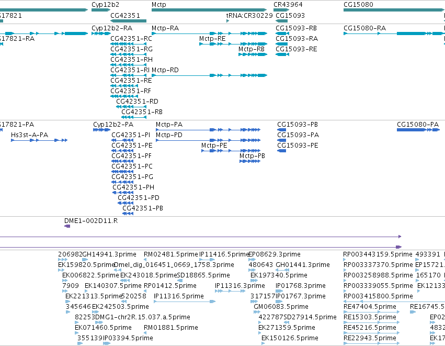Select EST IP11416.5prime

point(224,254)
